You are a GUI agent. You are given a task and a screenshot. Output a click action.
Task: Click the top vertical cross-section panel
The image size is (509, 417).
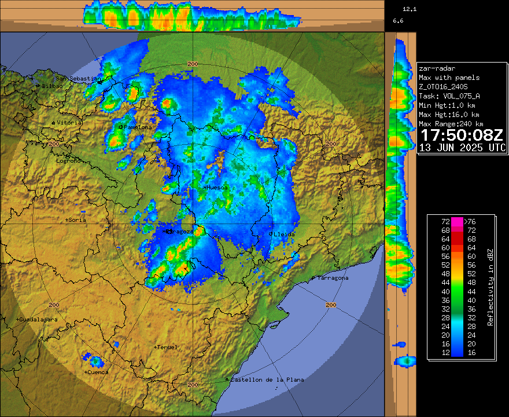(192, 16)
